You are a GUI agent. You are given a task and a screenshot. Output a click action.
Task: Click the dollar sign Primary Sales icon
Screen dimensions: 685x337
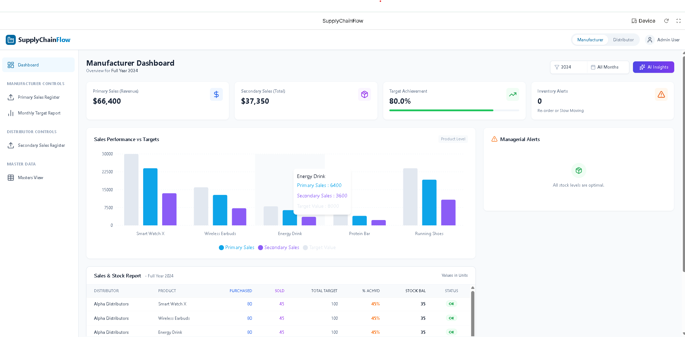(x=216, y=94)
